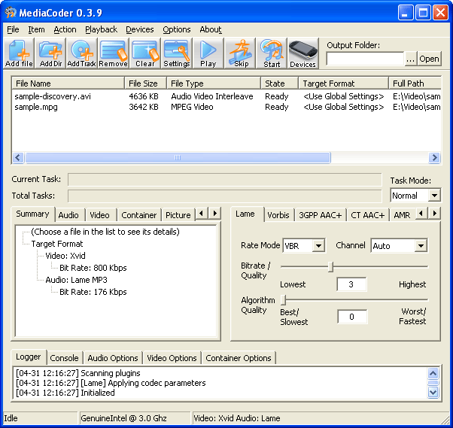The width and height of the screenshot is (453, 428).
Task: Click Bitrate / Quality slider handle
Action: (331, 267)
